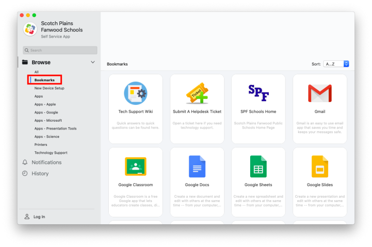The width and height of the screenshot is (372, 247).
Task: Open the Submit A Helpdesk Ticket icon
Action: [x=197, y=93]
